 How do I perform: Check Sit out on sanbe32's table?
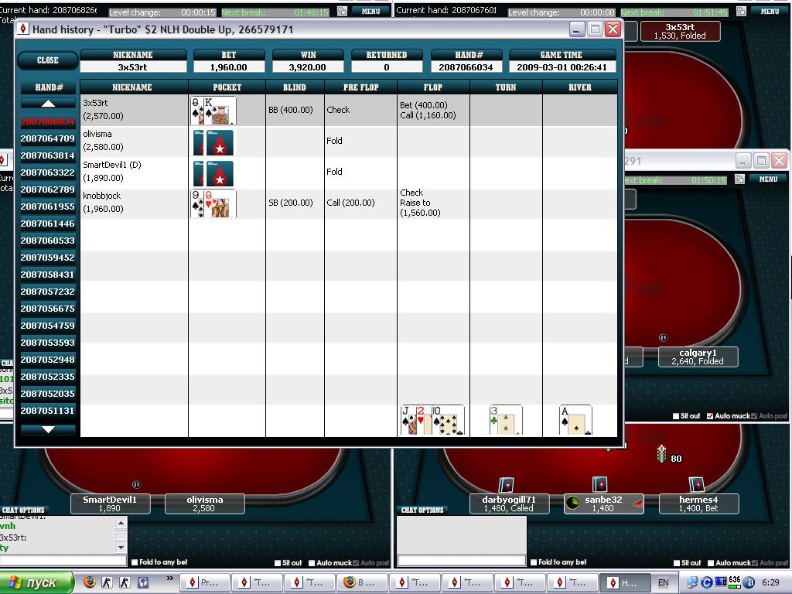pyautogui.click(x=675, y=563)
